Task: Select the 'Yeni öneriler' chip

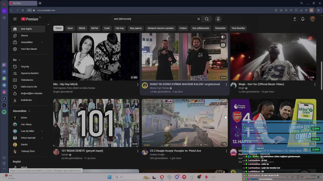Action: [x=238, y=28]
